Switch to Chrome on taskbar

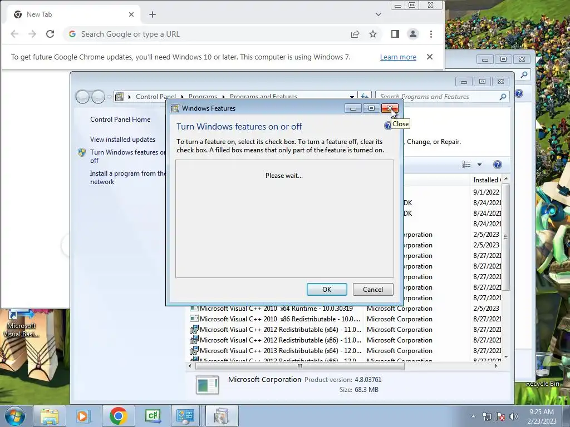[x=119, y=416]
